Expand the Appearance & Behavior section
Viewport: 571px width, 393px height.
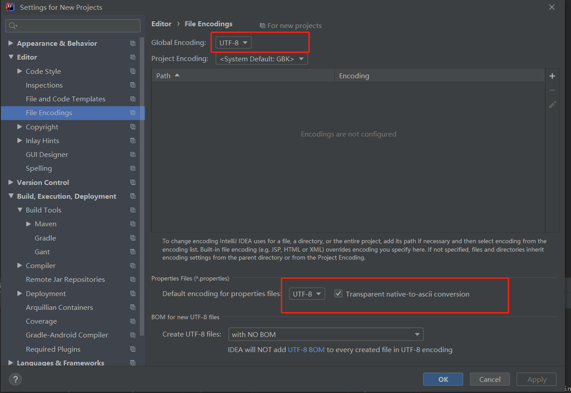click(11, 43)
